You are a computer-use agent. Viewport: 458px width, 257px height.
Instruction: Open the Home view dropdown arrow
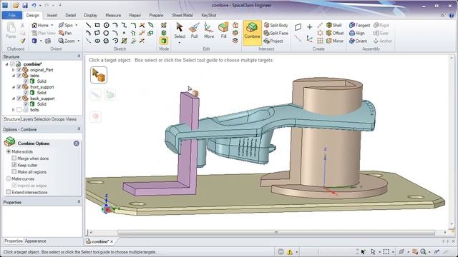click(52, 26)
